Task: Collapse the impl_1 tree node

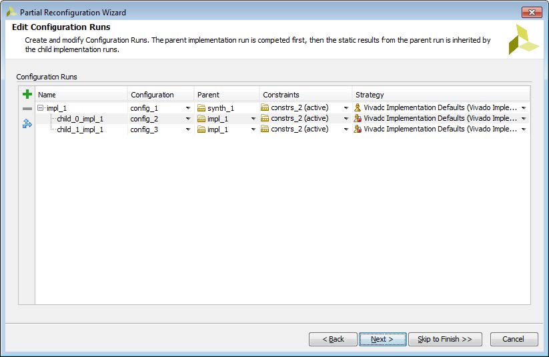Action: click(x=41, y=108)
